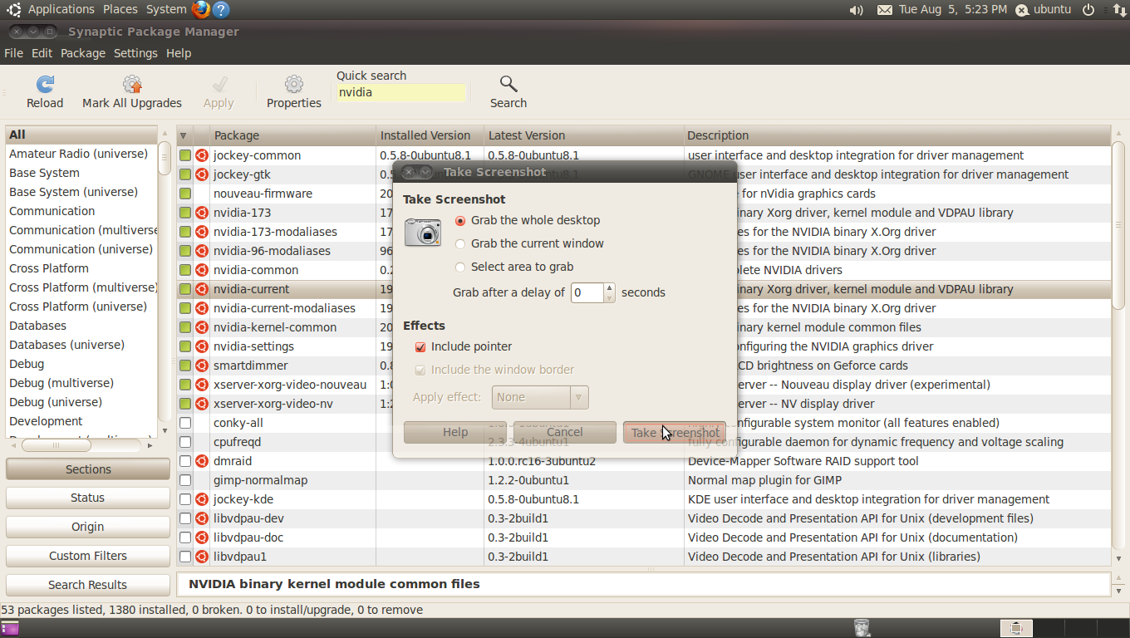Toggle status checkbox for libvdpau-dev
This screenshot has height=638, width=1130.
(x=185, y=518)
